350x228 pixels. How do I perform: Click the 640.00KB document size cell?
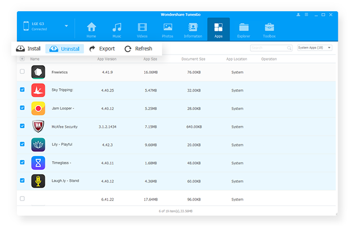(x=194, y=126)
